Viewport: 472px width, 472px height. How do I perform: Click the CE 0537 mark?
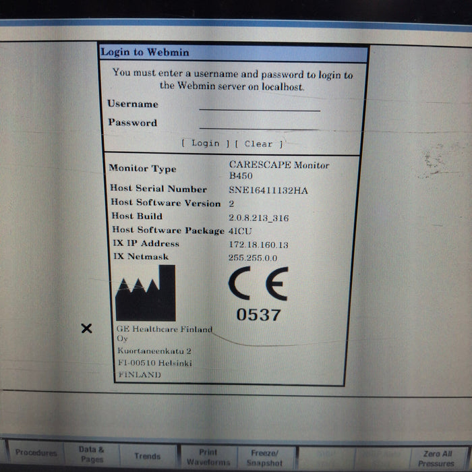(258, 294)
